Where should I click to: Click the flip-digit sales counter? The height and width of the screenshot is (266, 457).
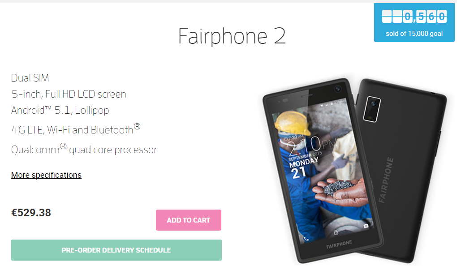point(414,16)
